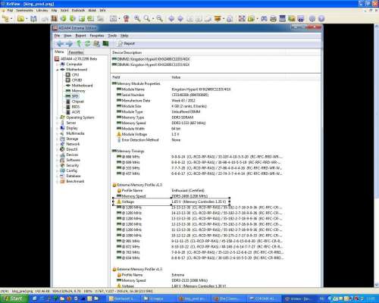The width and height of the screenshot is (379, 303).
Task: Switch to AIDA64 Favorites tab
Action: (76, 52)
